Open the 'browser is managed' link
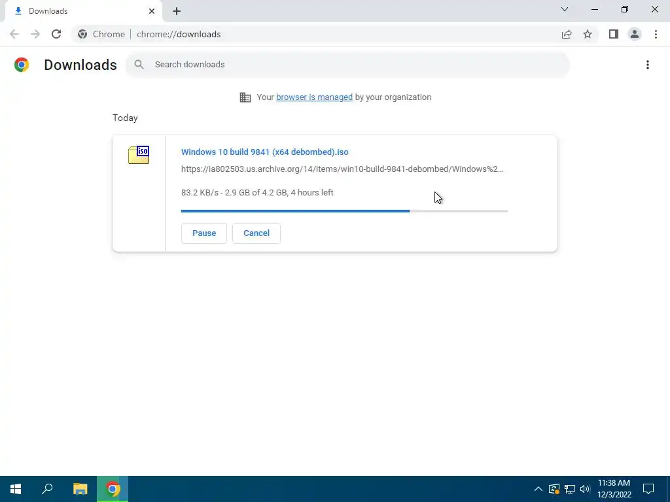This screenshot has height=502, width=670. point(315,97)
